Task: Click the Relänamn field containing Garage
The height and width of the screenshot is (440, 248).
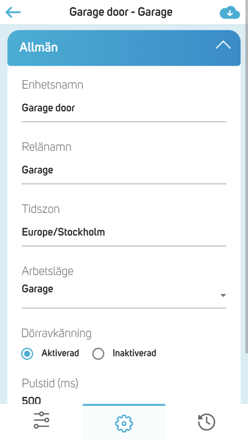Action: pyautogui.click(x=124, y=170)
